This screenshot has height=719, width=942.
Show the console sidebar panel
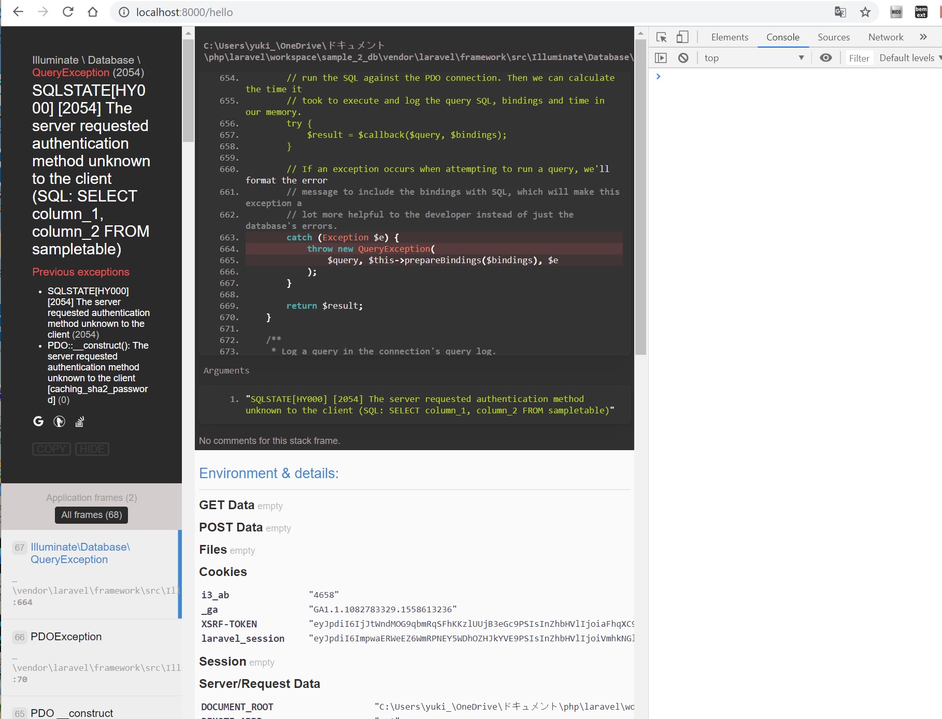pyautogui.click(x=661, y=58)
